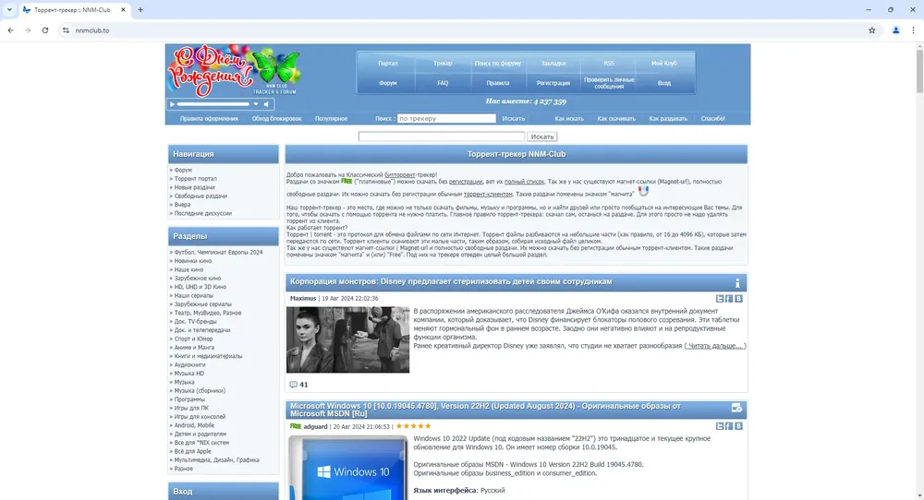Click the disk icon on Windows 10 header

tap(736, 408)
